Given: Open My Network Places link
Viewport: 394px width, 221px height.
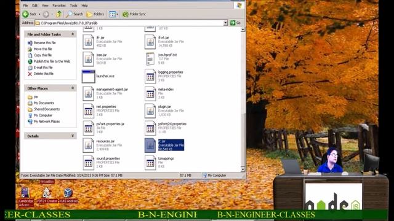Looking at the screenshot, I should tap(47, 122).
